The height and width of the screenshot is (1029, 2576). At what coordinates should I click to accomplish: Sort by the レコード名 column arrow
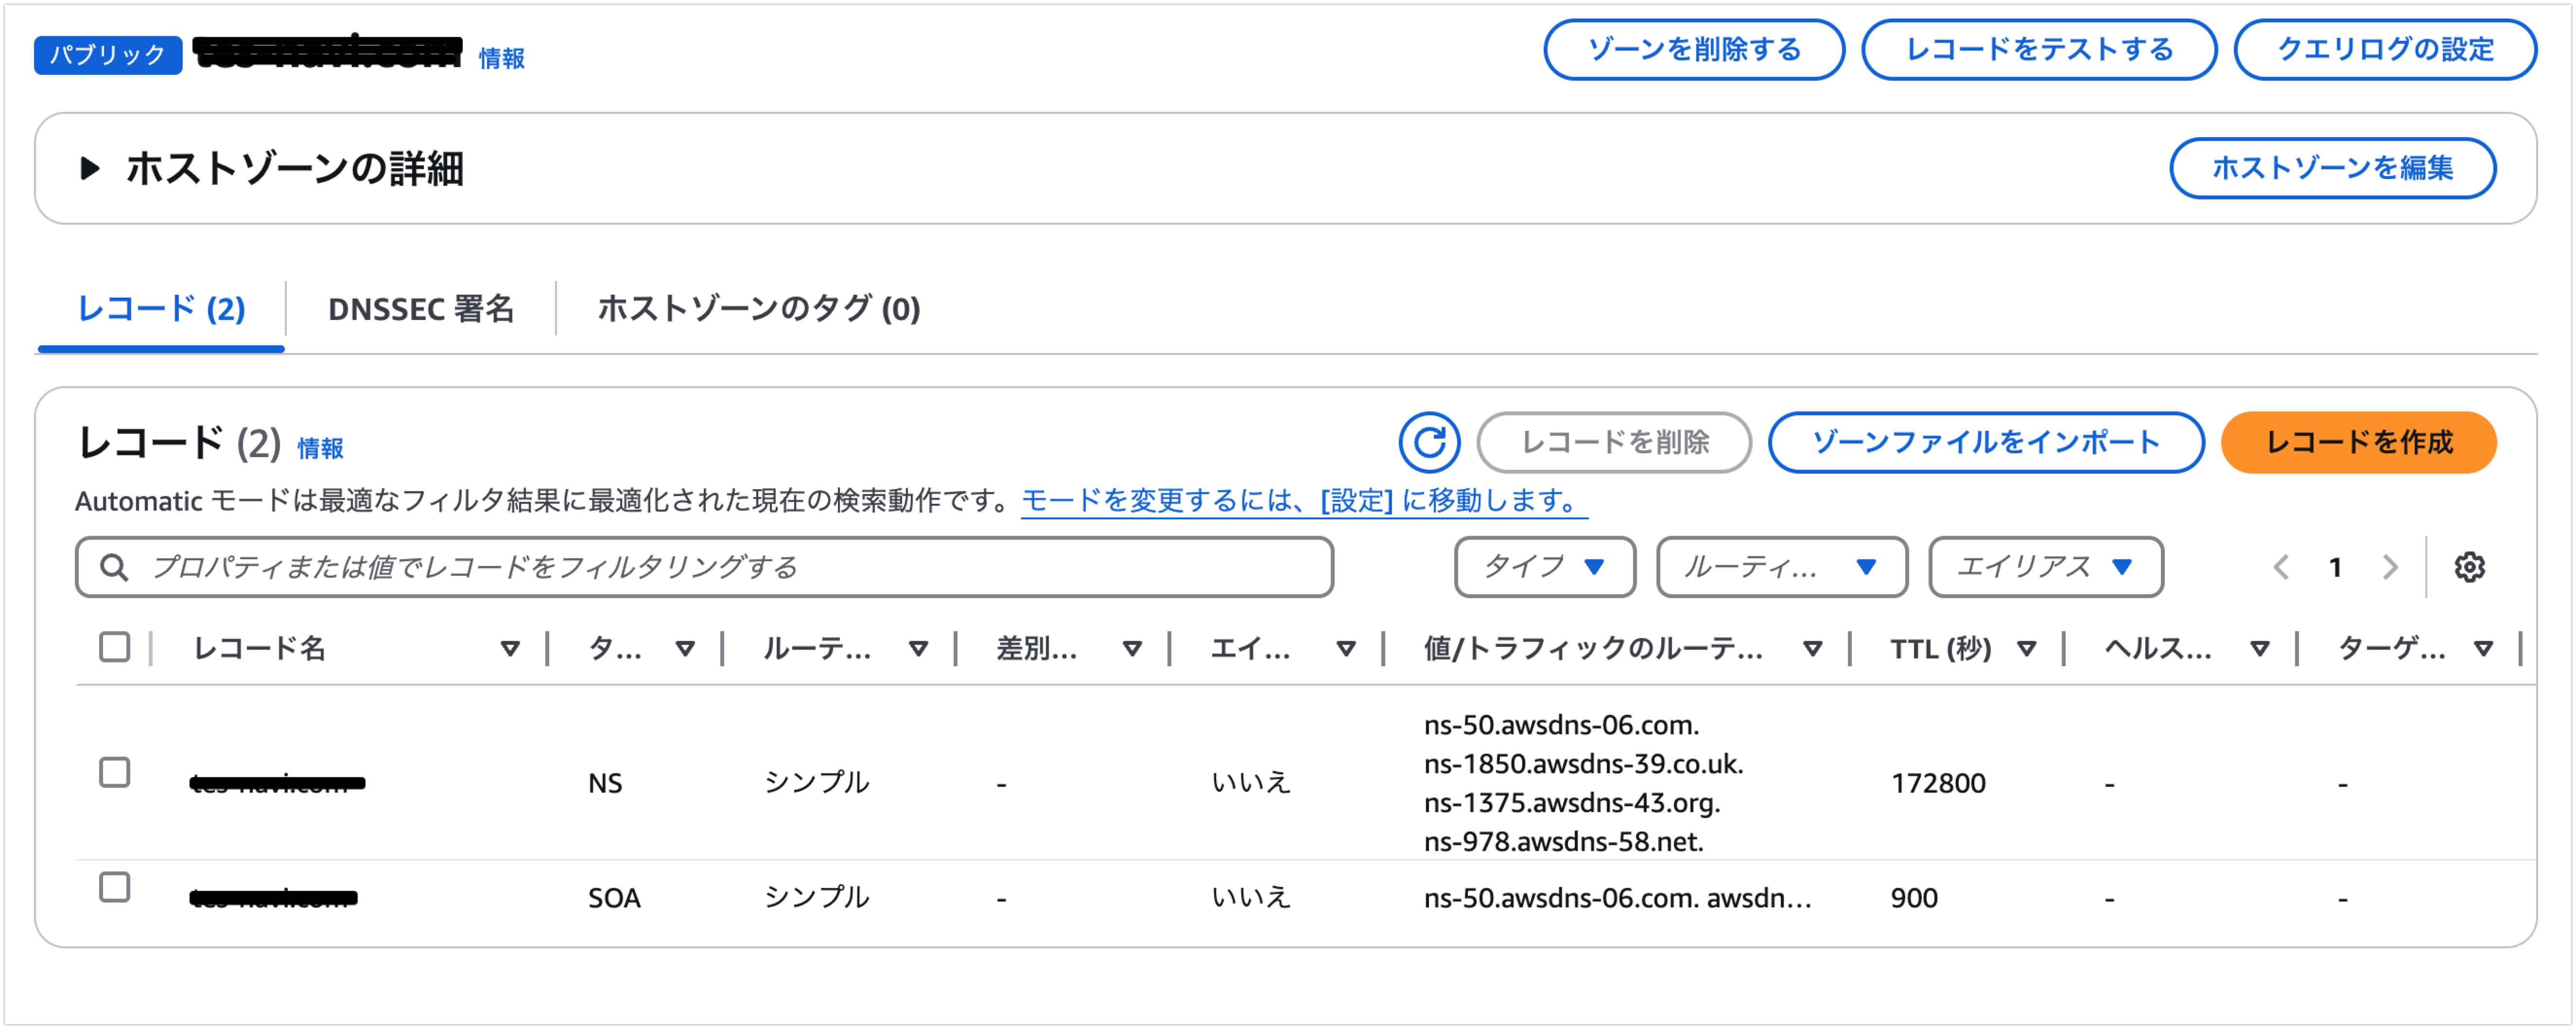pos(510,649)
